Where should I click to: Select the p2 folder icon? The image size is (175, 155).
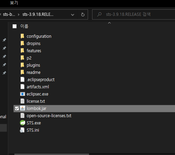22,58
